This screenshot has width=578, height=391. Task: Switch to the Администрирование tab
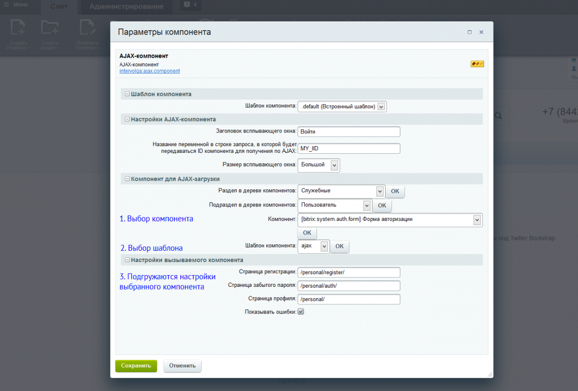pos(126,7)
